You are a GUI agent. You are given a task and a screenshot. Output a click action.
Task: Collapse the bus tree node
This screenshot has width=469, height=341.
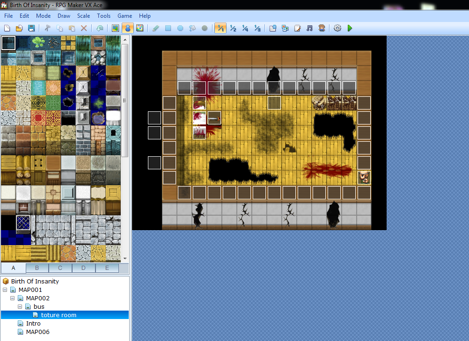[20, 306]
